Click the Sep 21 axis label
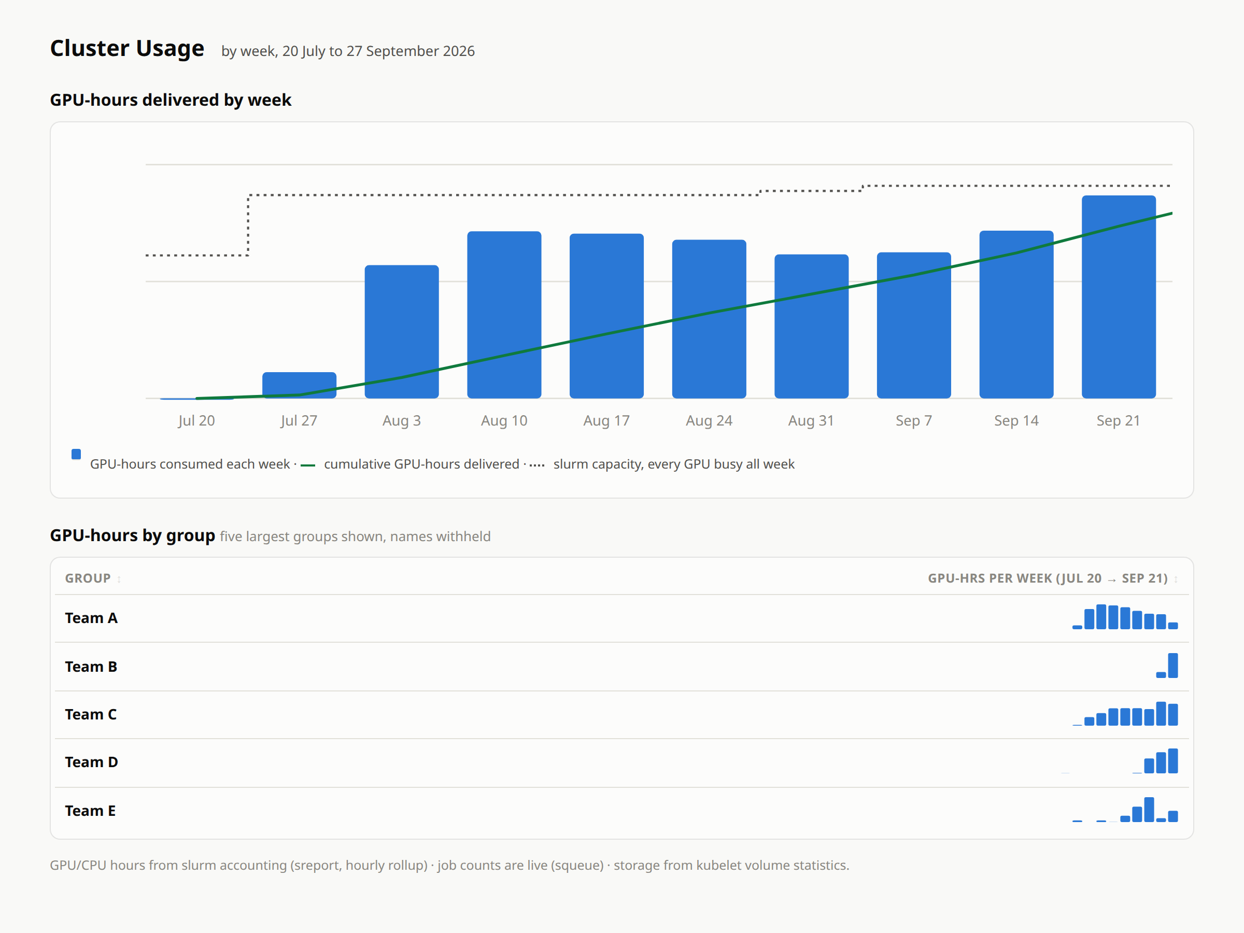Viewport: 1244px width, 933px height. tap(1118, 421)
